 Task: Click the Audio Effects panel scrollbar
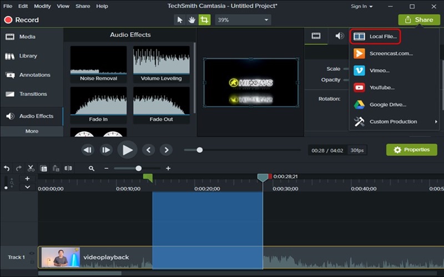coord(195,78)
